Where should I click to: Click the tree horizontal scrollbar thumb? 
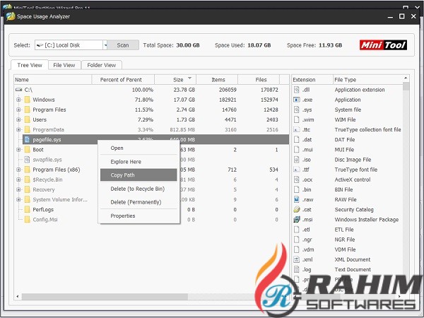pos(105,297)
